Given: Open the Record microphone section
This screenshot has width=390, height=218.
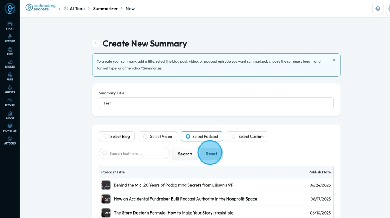Looking at the screenshot, I should click(x=10, y=38).
